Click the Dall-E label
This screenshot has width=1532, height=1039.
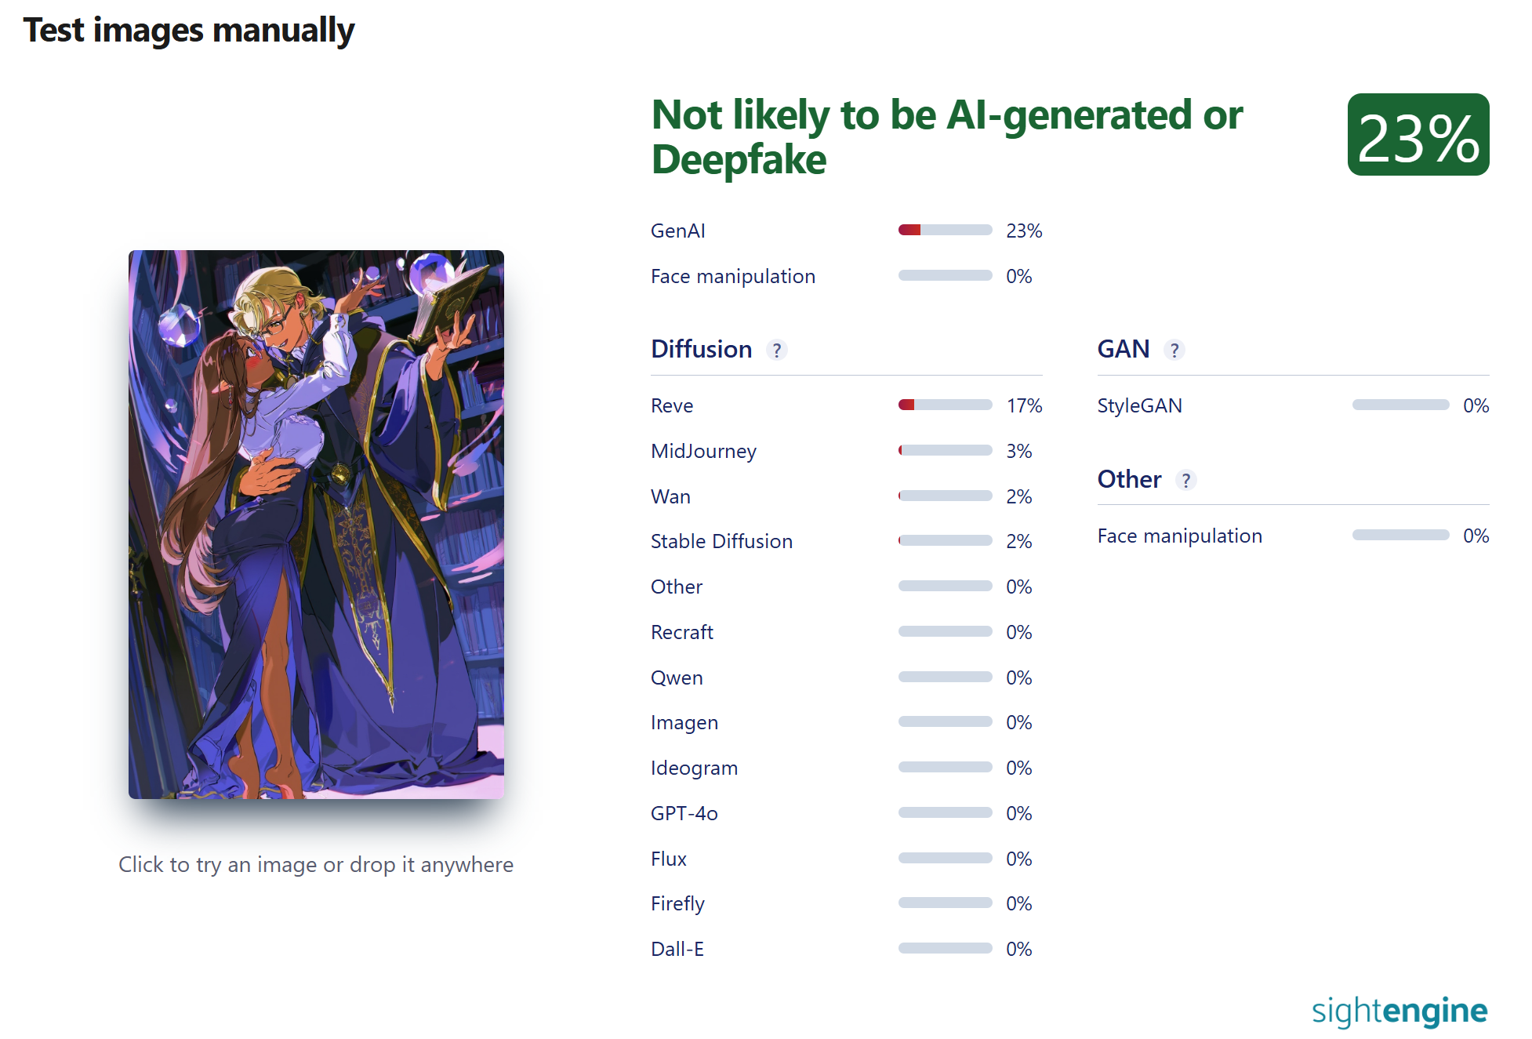(677, 949)
